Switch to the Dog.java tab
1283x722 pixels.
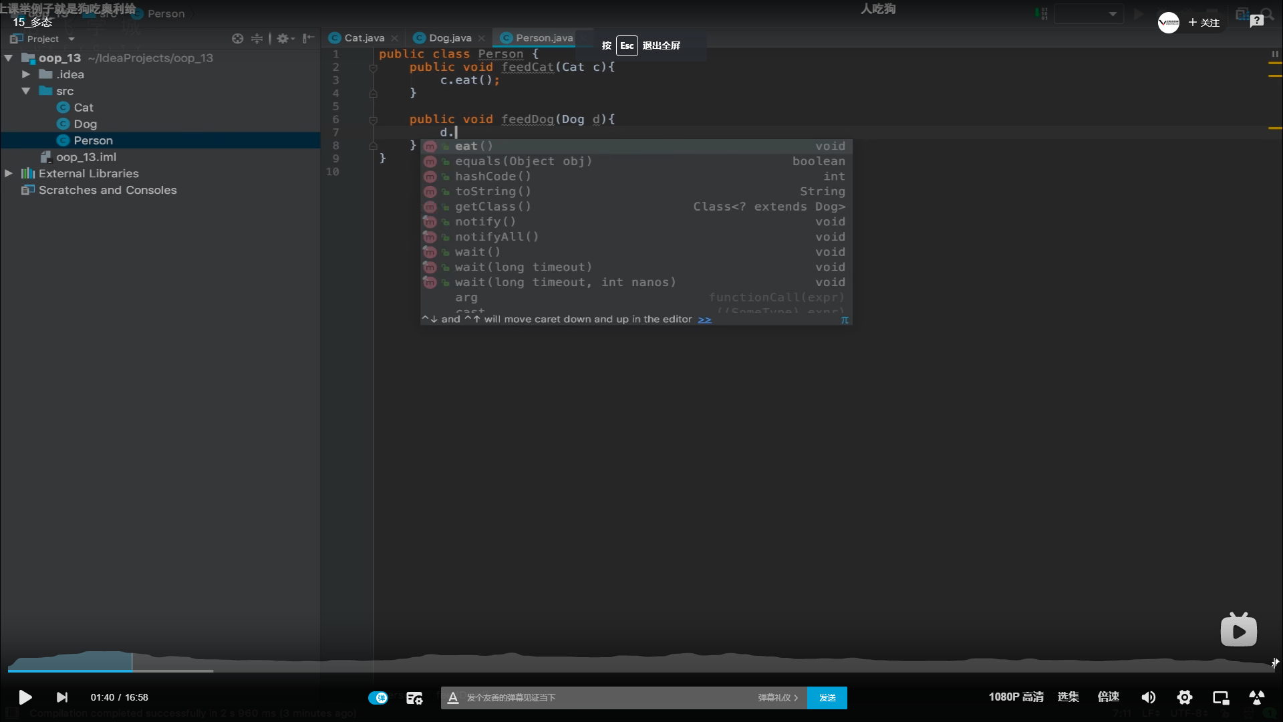point(450,38)
